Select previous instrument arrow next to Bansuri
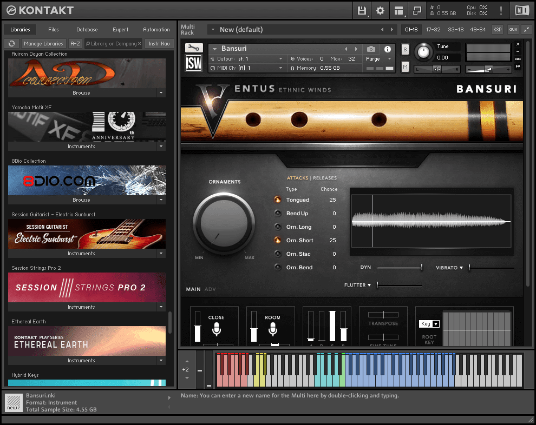The height and width of the screenshot is (425, 536). click(x=346, y=49)
